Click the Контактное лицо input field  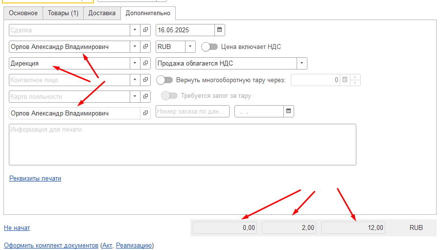click(x=70, y=80)
